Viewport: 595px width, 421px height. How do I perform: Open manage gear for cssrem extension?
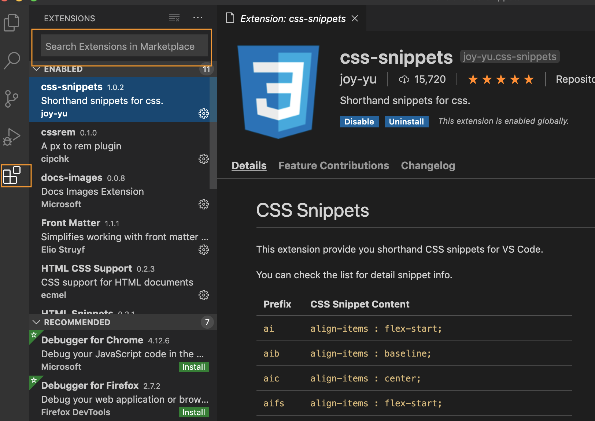point(204,159)
